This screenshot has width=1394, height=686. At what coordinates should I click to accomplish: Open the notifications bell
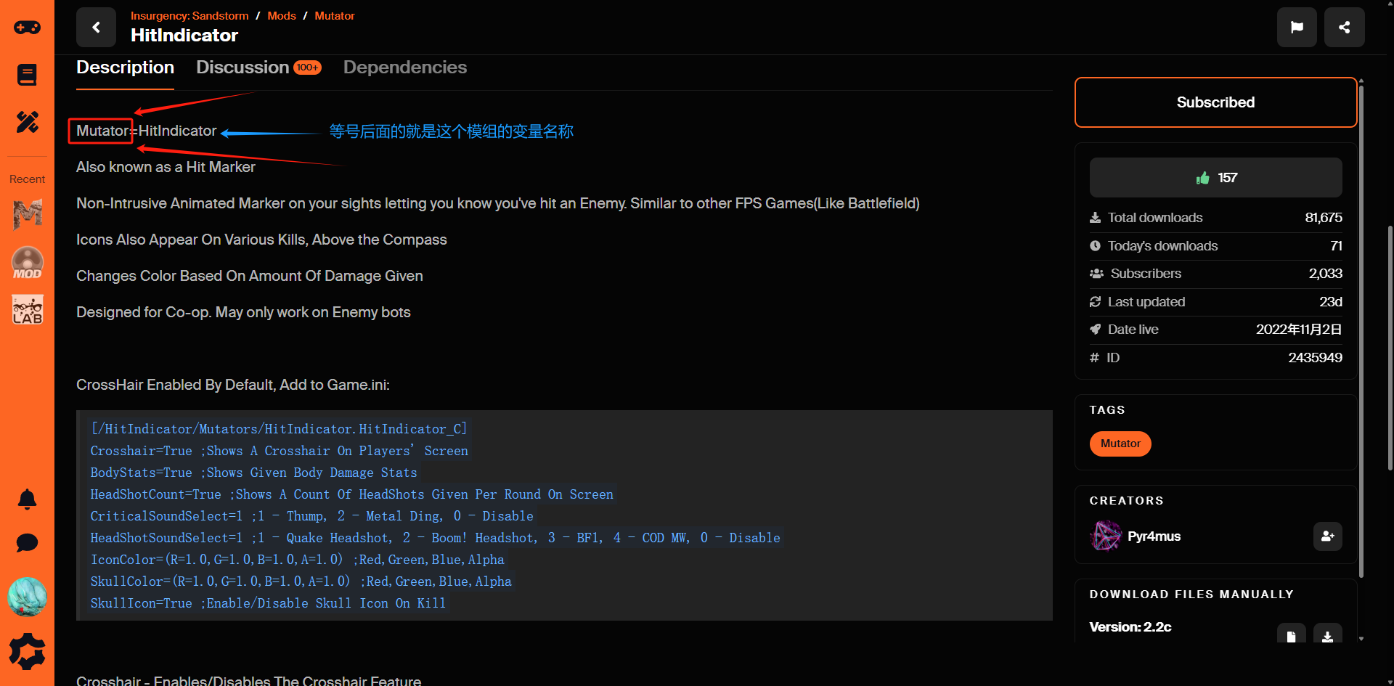pyautogui.click(x=27, y=499)
